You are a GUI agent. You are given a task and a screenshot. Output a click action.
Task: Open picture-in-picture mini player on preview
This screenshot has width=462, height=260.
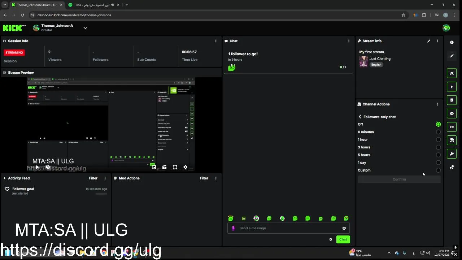tap(154, 167)
